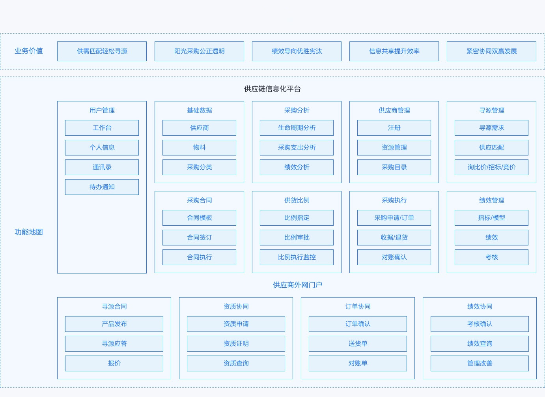The image size is (545, 397).
Task: Click the 寻源管理 group title
Action: click(491, 110)
